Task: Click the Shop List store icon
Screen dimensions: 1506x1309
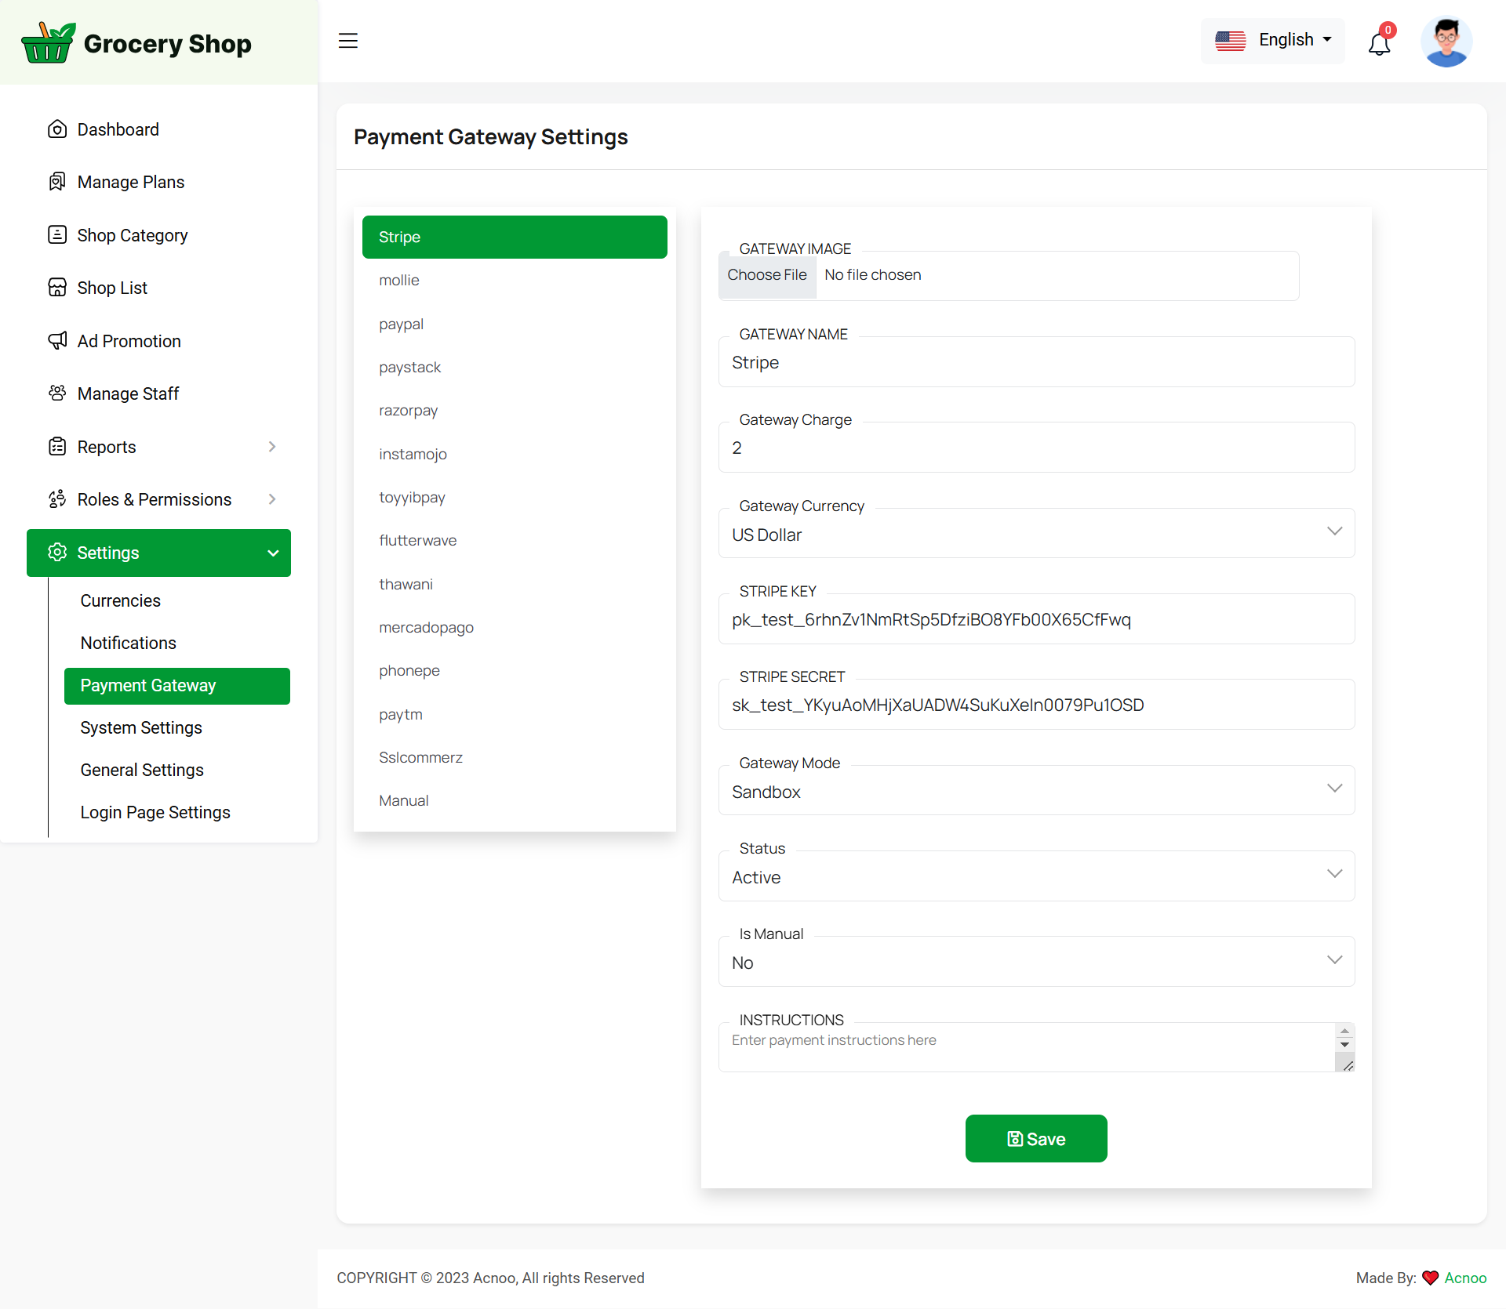Action: [57, 288]
